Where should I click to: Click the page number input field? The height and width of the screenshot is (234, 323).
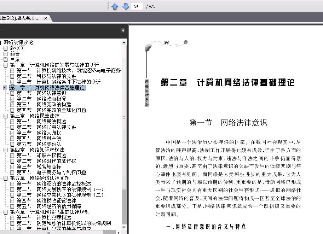click(x=136, y=6)
